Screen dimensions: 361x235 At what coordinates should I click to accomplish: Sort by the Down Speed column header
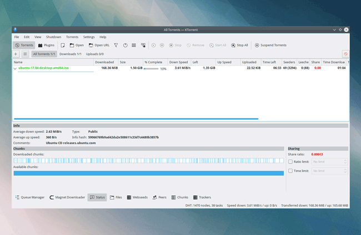[x=178, y=62]
